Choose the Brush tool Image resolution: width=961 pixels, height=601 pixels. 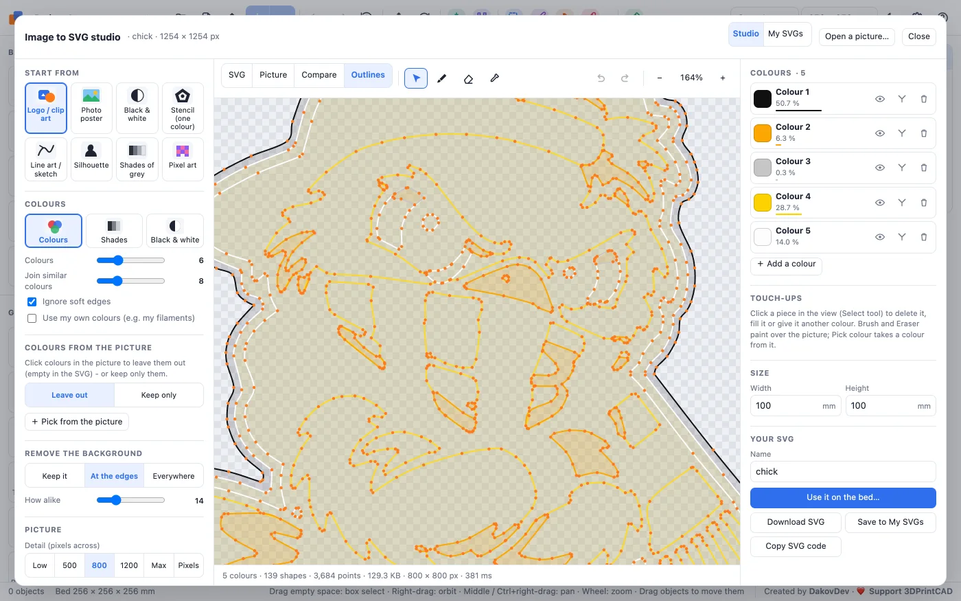tap(442, 78)
